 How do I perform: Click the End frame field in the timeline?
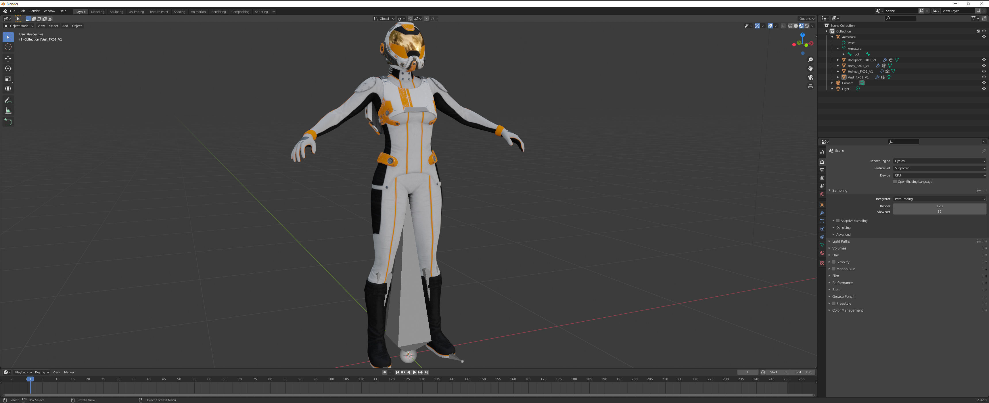pyautogui.click(x=804, y=372)
